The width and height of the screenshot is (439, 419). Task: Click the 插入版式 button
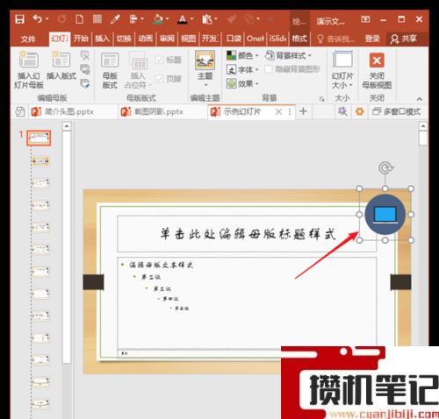pos(61,66)
